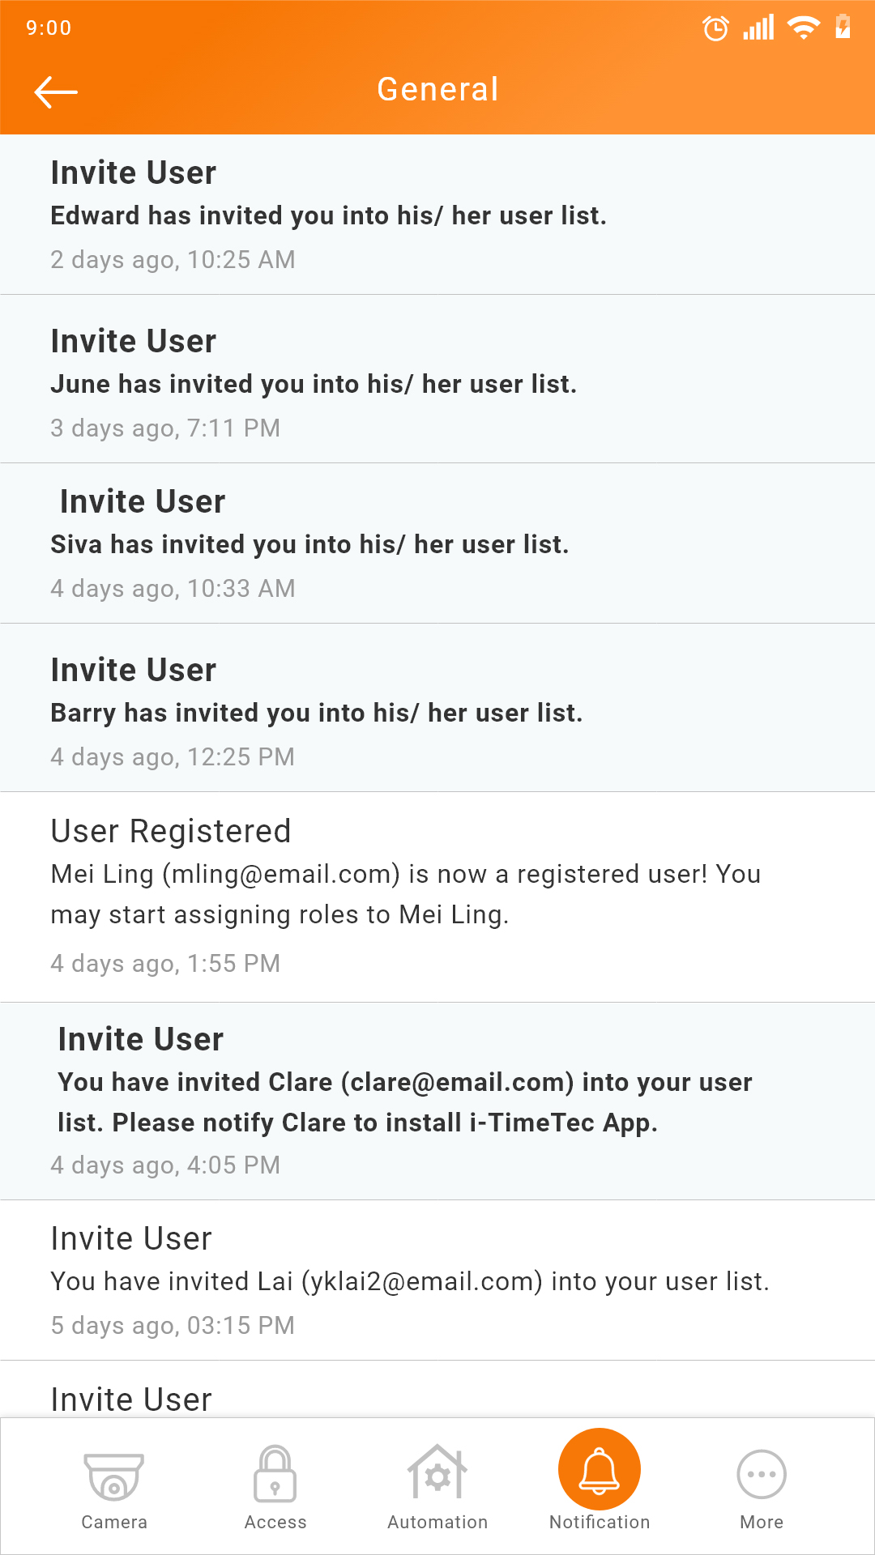
Task: Open the Automation house icon
Action: coord(437,1472)
